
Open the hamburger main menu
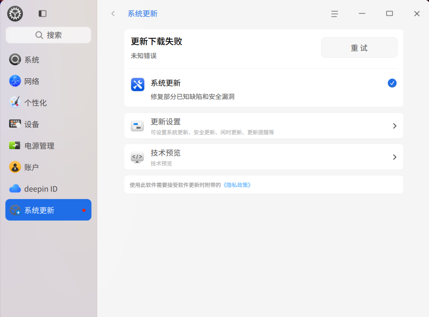point(334,14)
